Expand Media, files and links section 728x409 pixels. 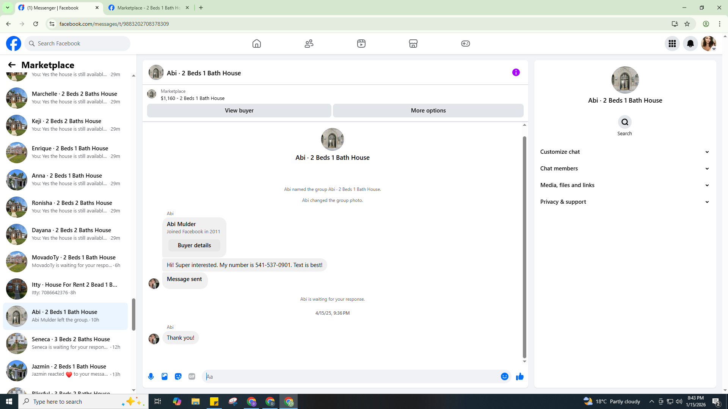[624, 185]
